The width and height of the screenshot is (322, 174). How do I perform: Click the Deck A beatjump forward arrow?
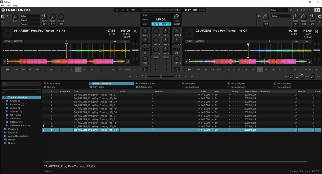point(125,41)
